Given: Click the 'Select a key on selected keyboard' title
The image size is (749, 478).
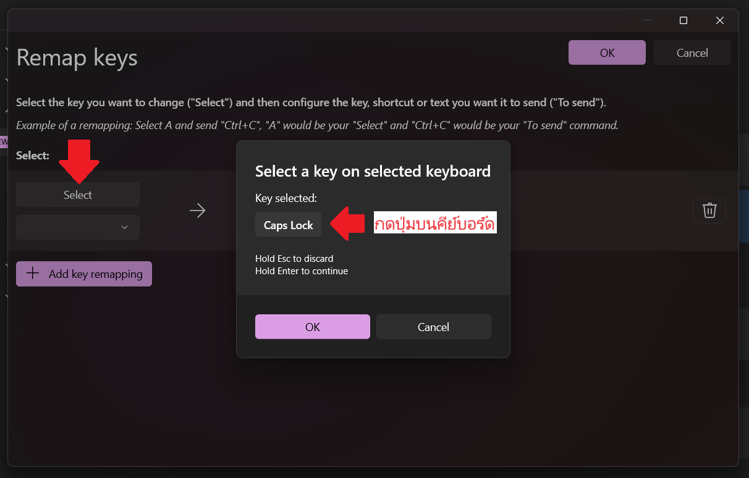Looking at the screenshot, I should point(373,171).
